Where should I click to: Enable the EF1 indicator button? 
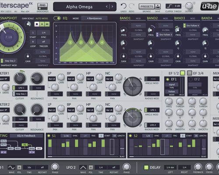(167, 79)
